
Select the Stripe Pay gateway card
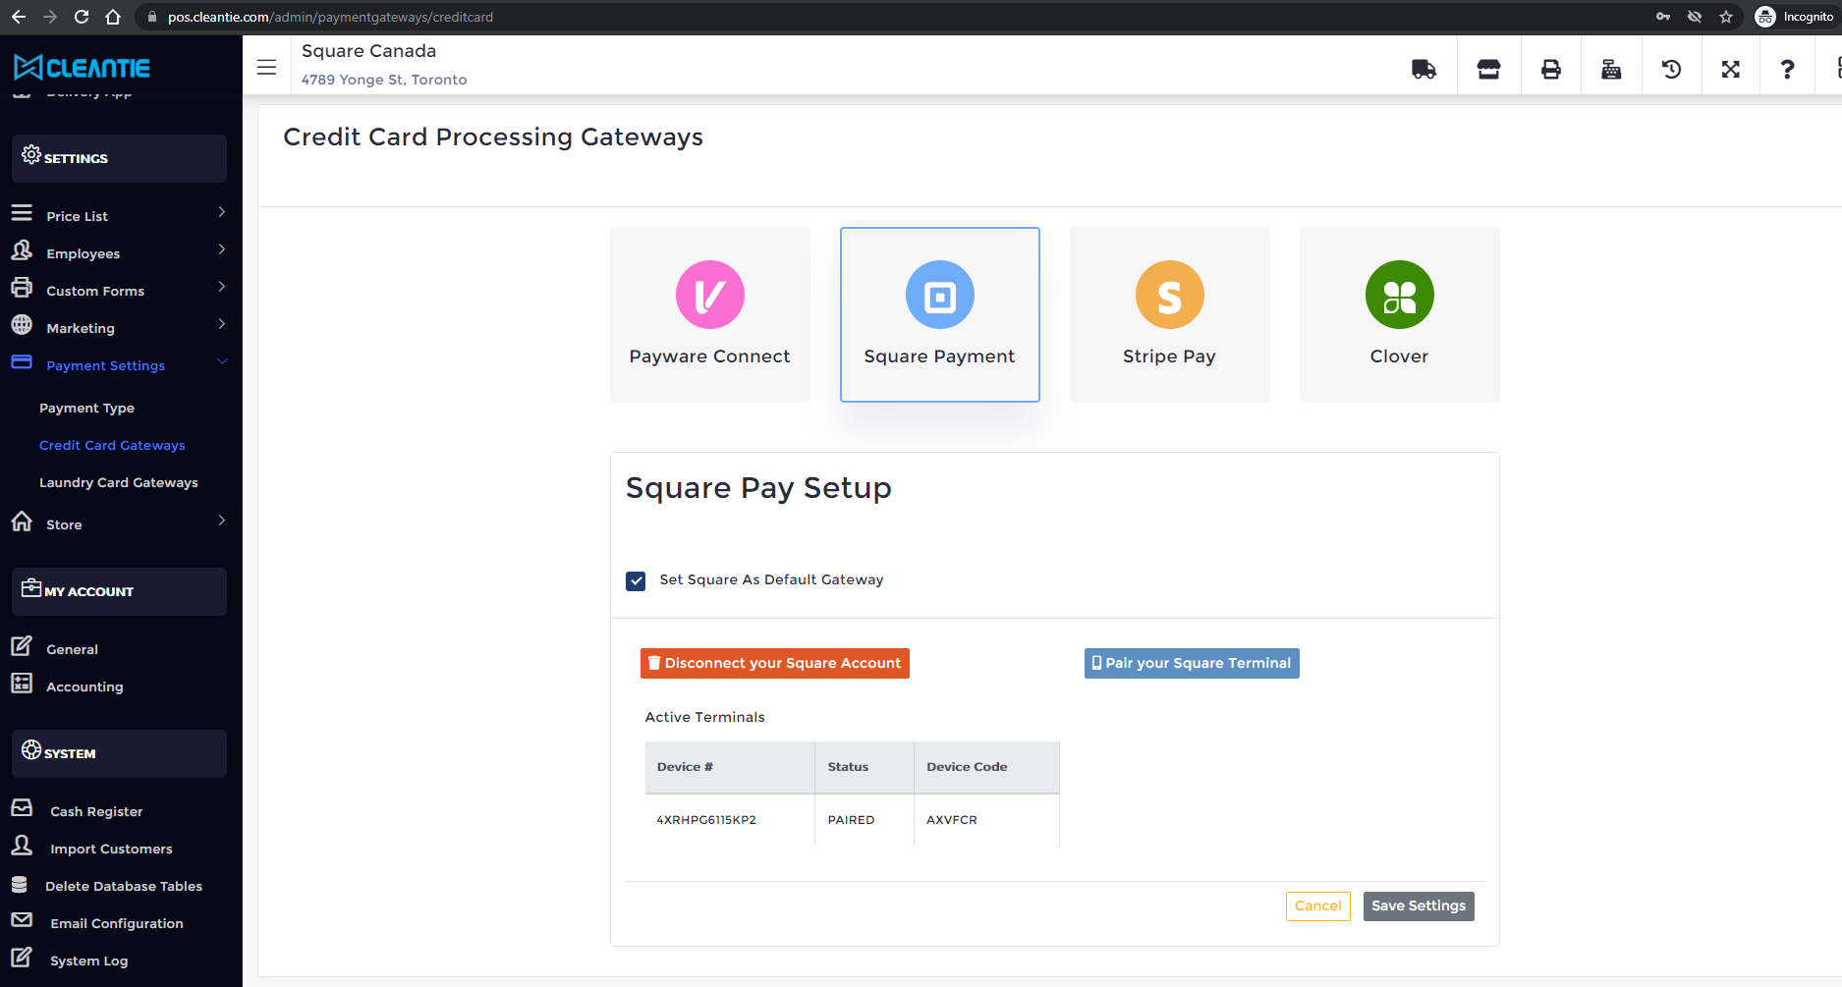(1169, 314)
